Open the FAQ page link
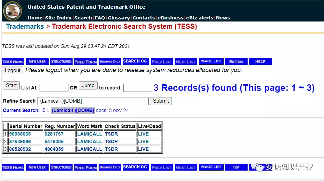324x181 pixels. click(x=100, y=18)
